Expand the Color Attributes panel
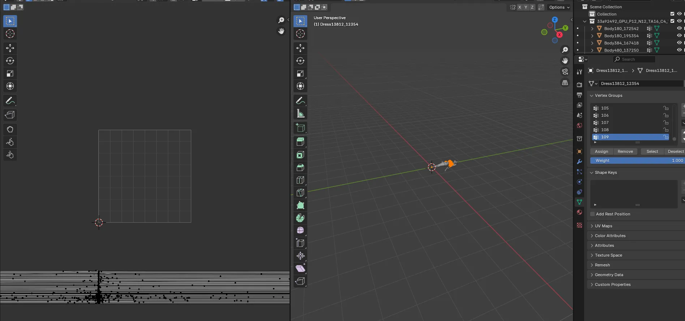685x321 pixels. (x=592, y=236)
